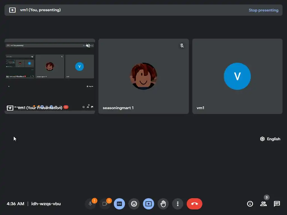Click the camera warning orange badge

(x=109, y=201)
